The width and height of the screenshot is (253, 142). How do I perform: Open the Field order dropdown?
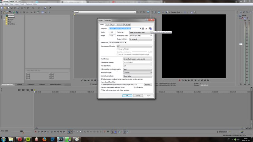click(141, 32)
